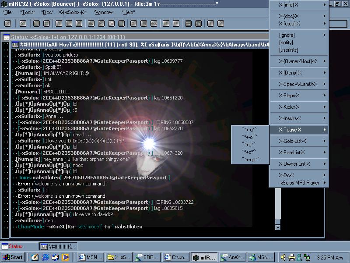
Task: Click the volume speaker tray icon
Action: (283, 257)
